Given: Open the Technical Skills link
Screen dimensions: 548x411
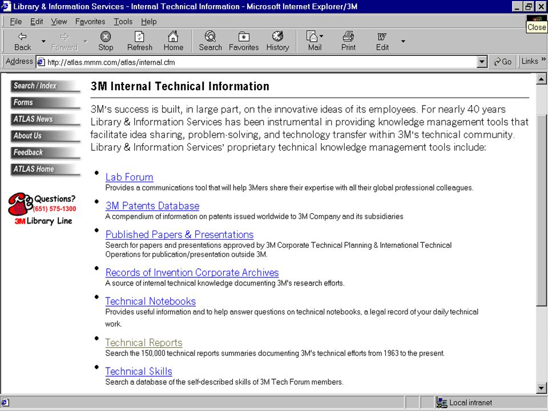Looking at the screenshot, I should [139, 371].
